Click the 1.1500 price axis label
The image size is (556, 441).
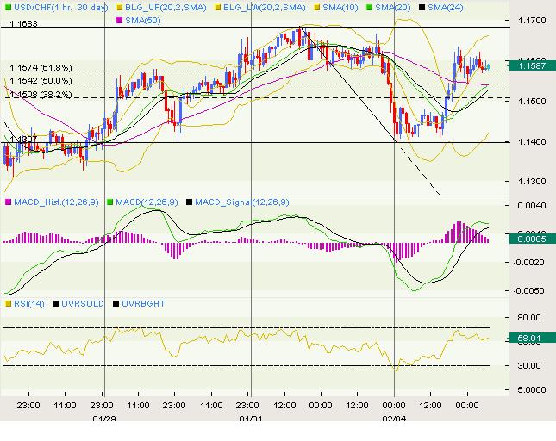pyautogui.click(x=532, y=102)
